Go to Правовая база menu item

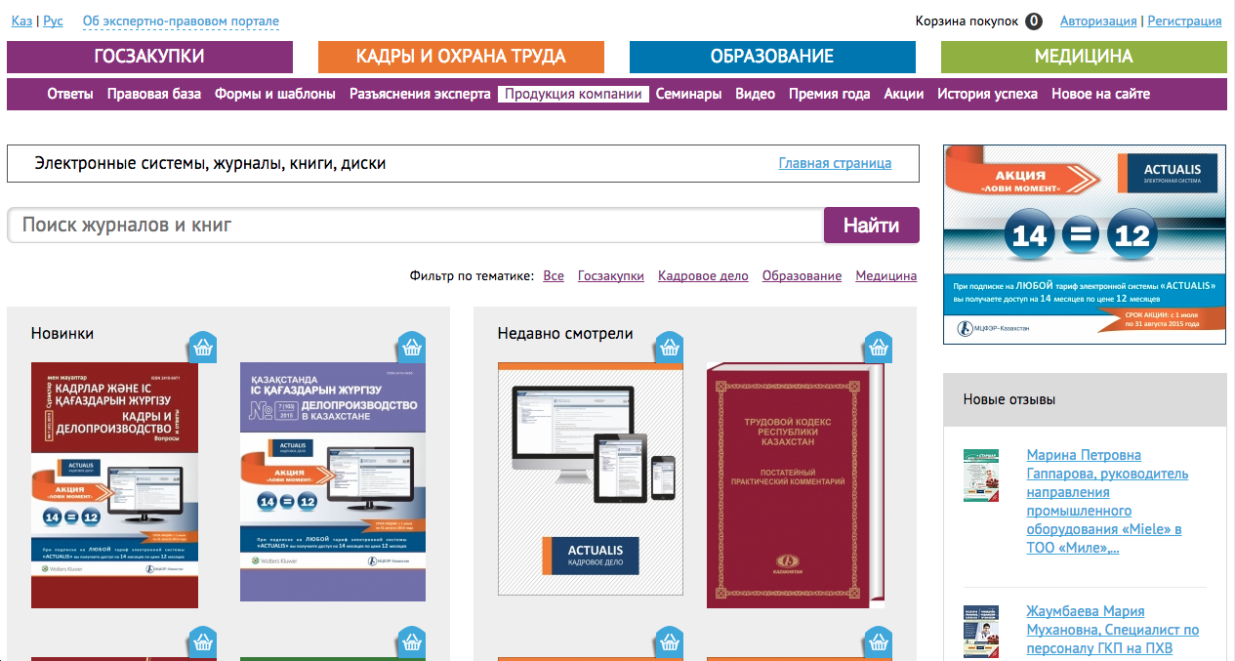154,94
